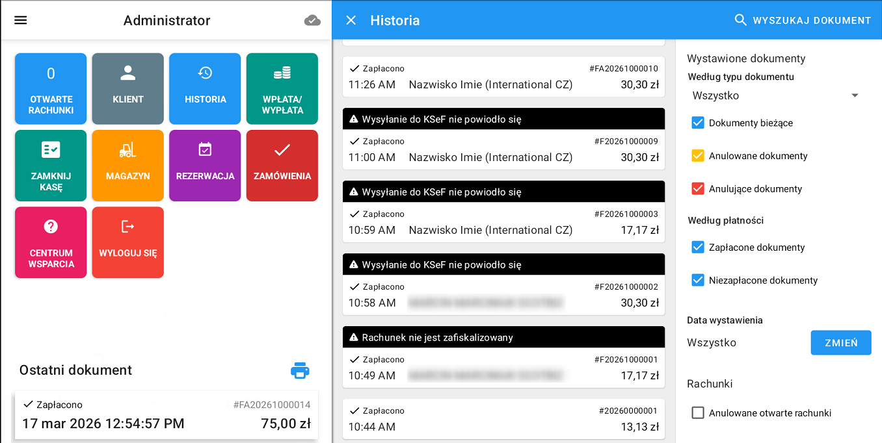Open the Historia tile
The width and height of the screenshot is (882, 443).
pos(205,88)
